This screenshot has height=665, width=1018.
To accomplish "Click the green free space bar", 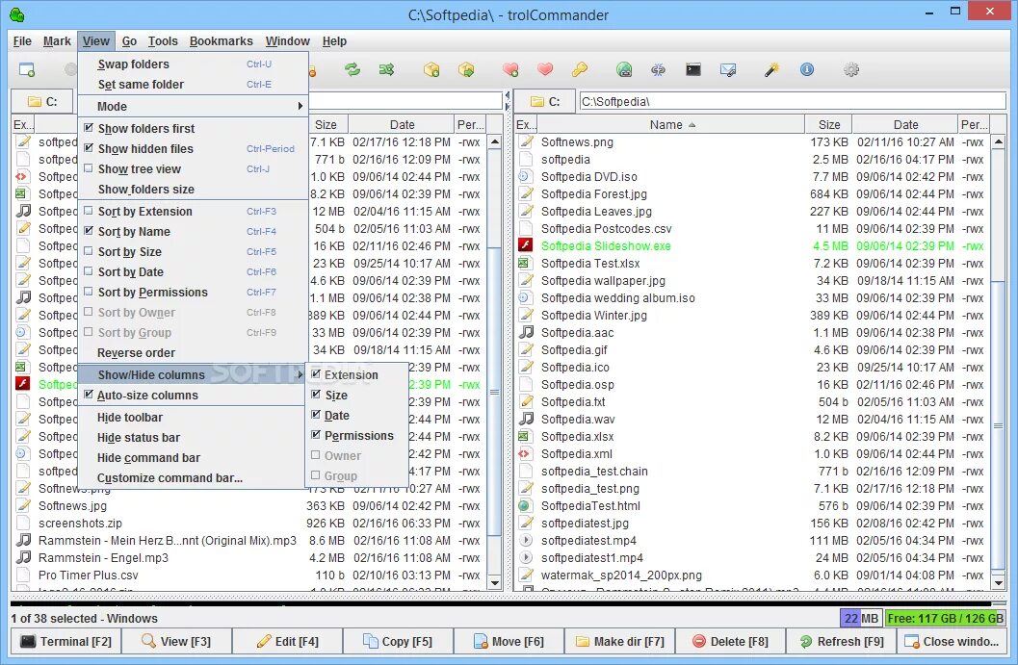I will coord(946,618).
